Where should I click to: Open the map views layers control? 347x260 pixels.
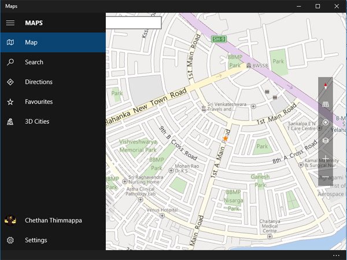point(326,140)
